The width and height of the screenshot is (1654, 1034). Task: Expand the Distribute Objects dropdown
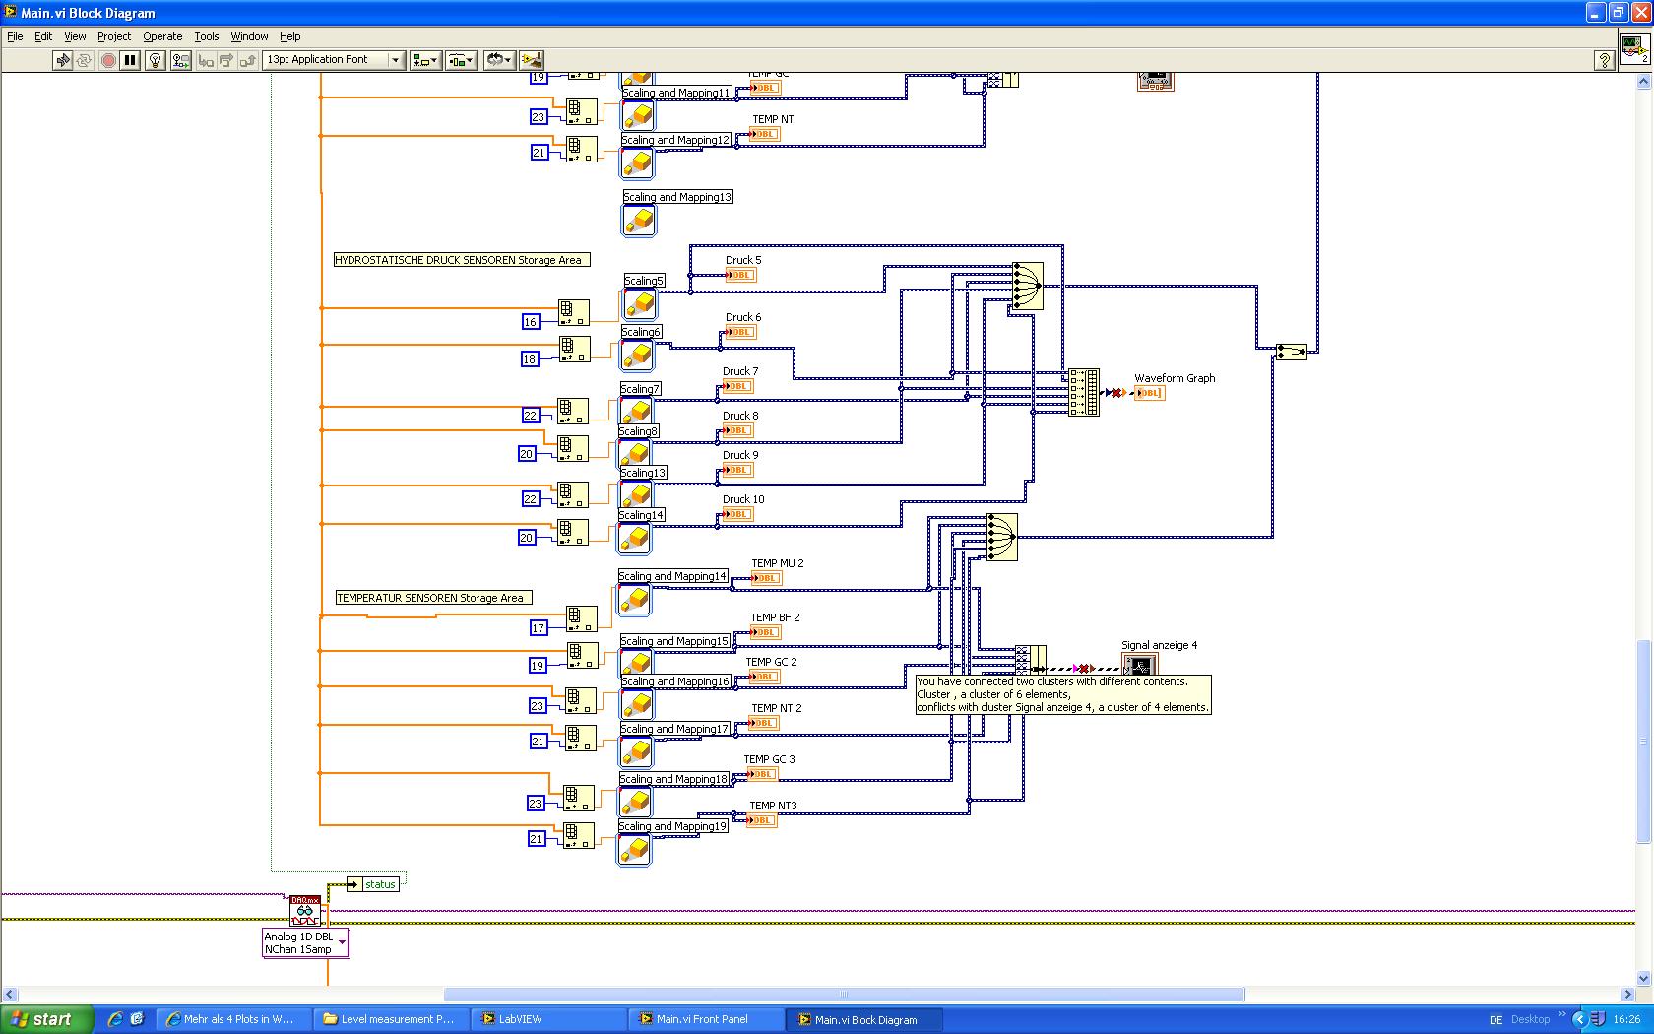[461, 60]
